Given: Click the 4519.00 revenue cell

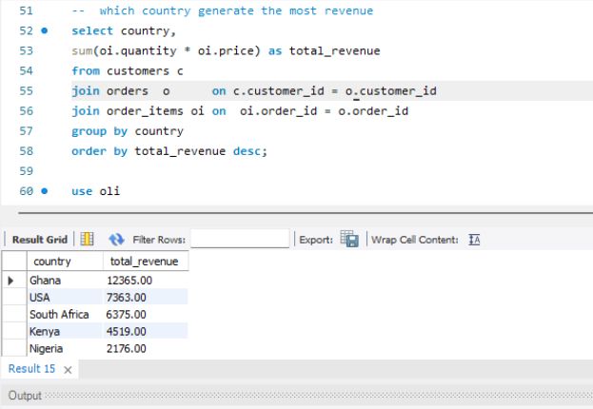Looking at the screenshot, I should (x=146, y=332).
